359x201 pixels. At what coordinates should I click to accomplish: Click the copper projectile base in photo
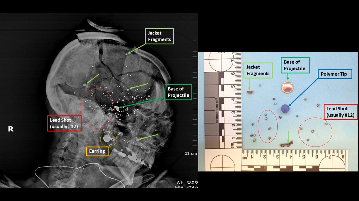287,87
